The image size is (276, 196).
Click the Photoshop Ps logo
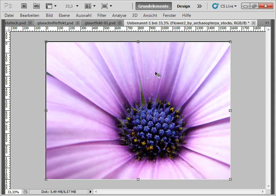point(8,6)
